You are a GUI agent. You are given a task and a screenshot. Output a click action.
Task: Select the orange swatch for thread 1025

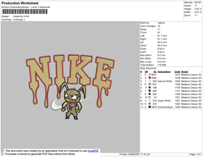[150, 104]
